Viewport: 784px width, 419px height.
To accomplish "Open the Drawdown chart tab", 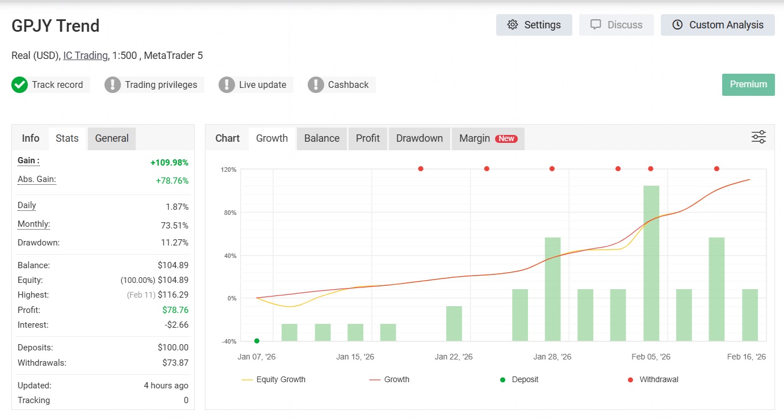I will (420, 138).
